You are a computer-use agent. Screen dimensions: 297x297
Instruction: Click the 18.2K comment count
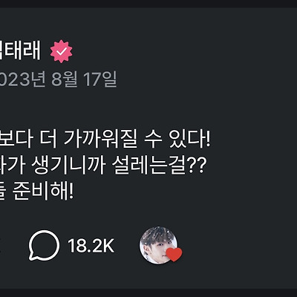(x=91, y=246)
